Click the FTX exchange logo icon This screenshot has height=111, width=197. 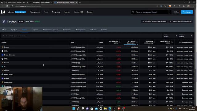[x=2, y=67]
